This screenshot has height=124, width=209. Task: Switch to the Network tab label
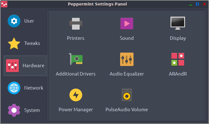click(34, 88)
